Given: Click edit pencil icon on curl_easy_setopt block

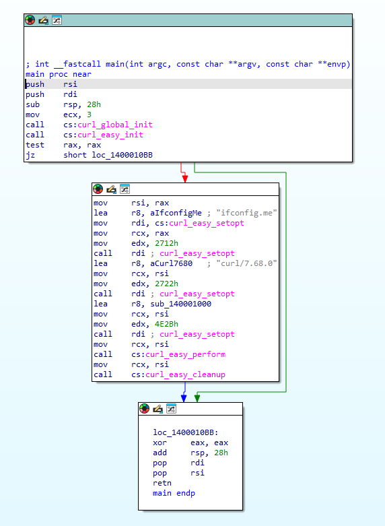Looking at the screenshot, I should 111,189.
